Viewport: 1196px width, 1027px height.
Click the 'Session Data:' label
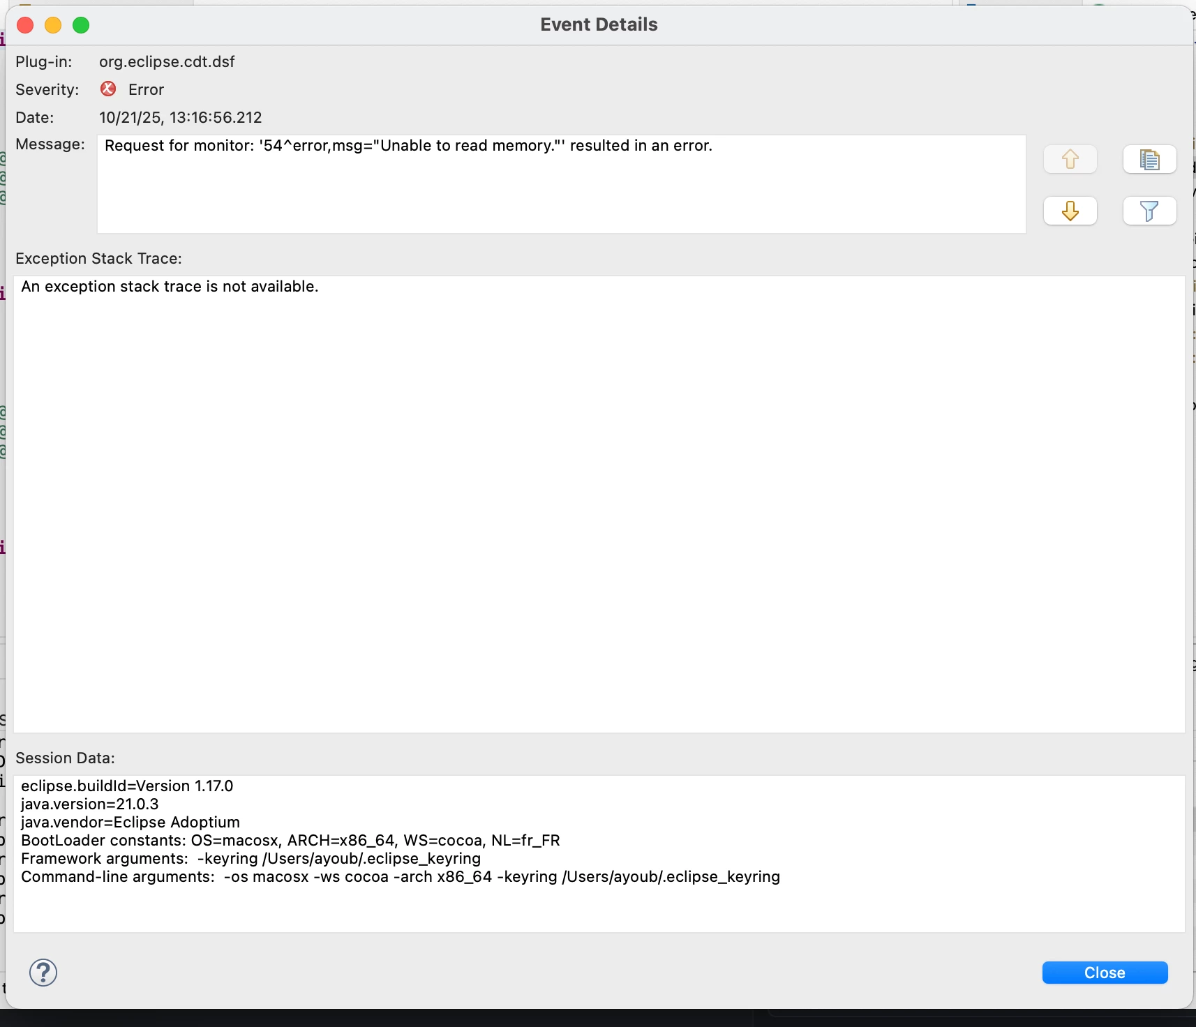click(x=65, y=758)
